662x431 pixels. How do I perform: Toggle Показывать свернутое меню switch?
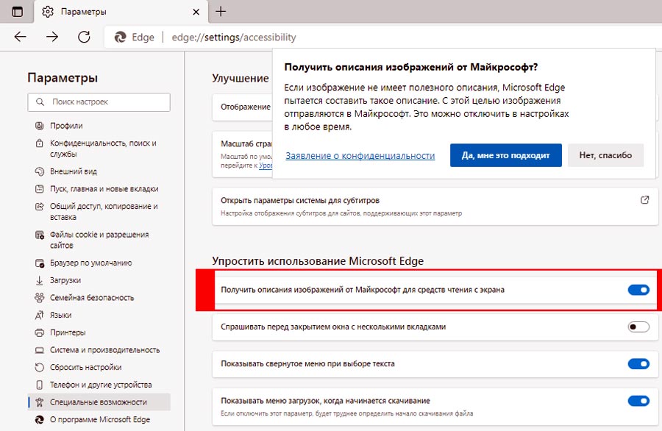[x=638, y=364]
